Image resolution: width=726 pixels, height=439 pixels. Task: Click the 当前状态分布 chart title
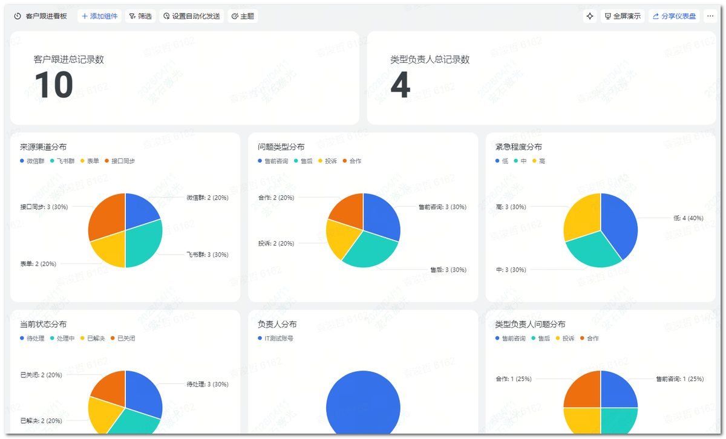[44, 324]
